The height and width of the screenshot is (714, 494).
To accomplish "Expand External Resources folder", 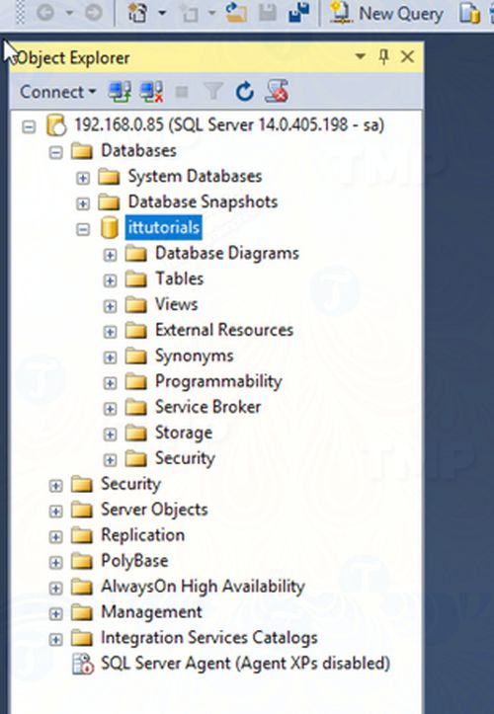I will pos(110,332).
